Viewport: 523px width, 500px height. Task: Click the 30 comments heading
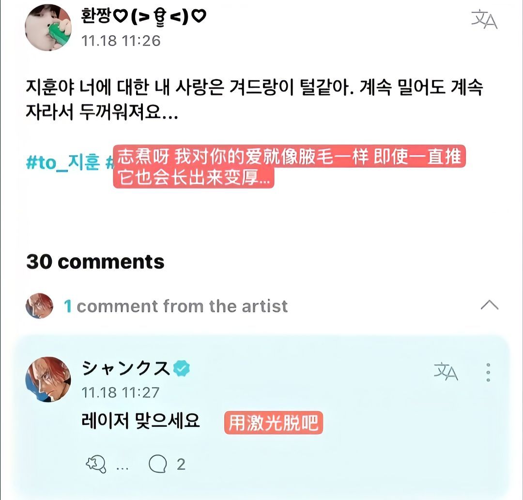coord(95,262)
